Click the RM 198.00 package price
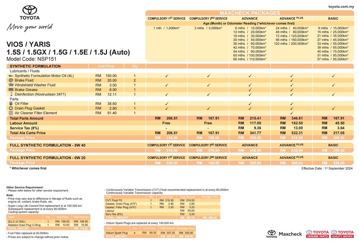359x241 pixels. (166, 138)
